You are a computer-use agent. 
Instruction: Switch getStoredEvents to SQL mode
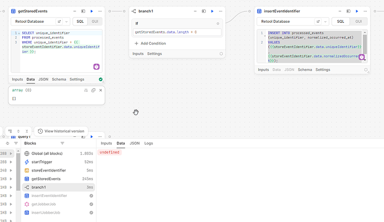pyautogui.click(x=80, y=22)
